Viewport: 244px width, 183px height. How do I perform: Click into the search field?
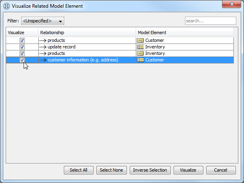pyautogui.click(x=211, y=21)
